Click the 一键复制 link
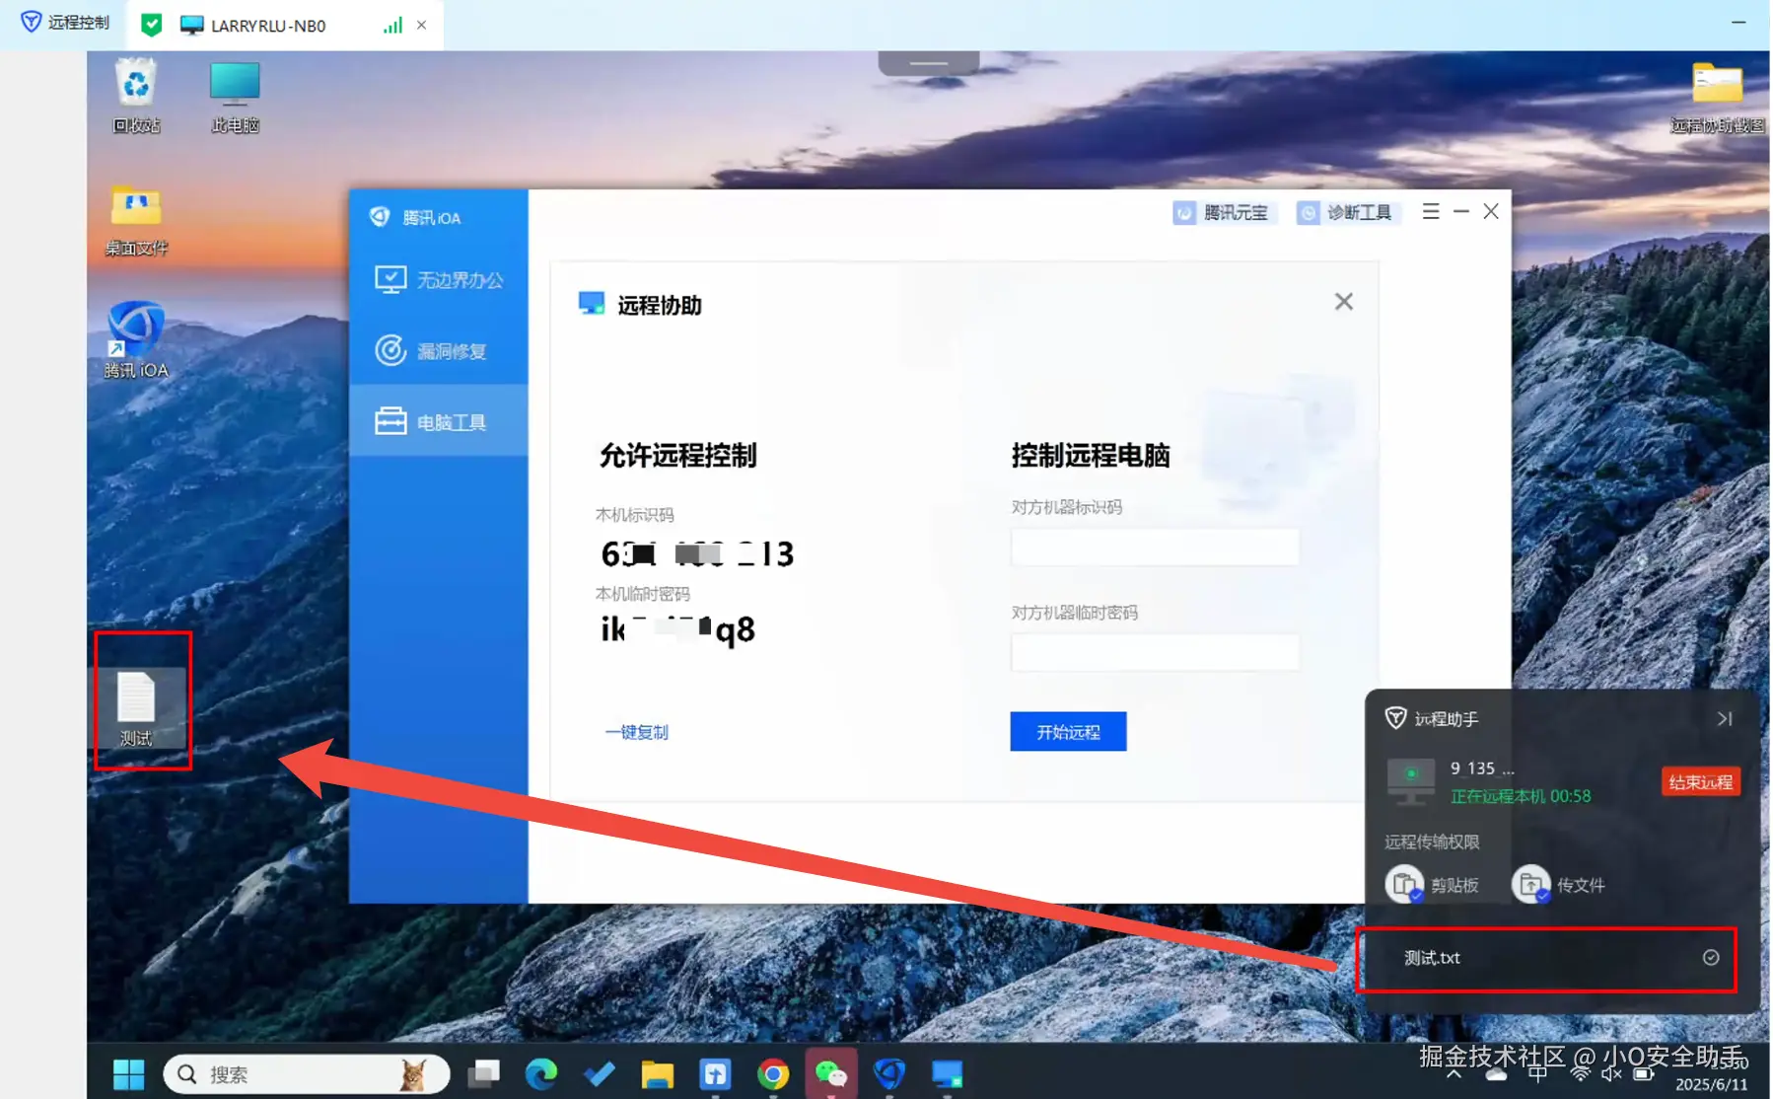Viewport: 1773px width, 1099px height. [x=637, y=732]
